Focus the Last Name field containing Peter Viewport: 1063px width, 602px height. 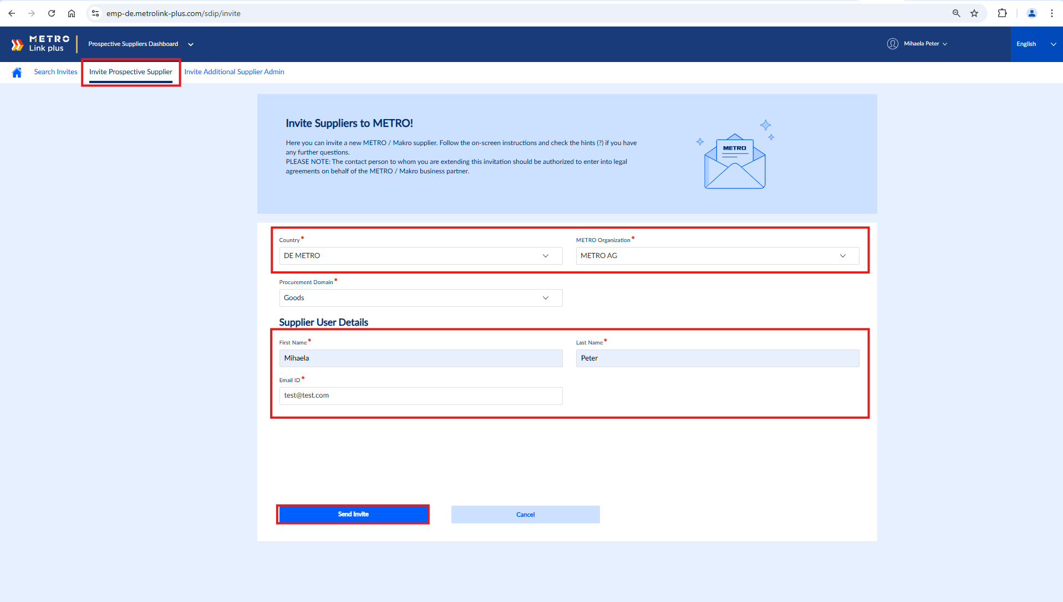(x=718, y=358)
